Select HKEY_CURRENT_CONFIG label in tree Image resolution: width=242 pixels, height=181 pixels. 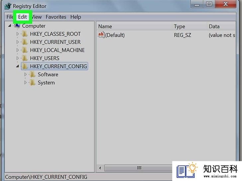[x=59, y=66]
